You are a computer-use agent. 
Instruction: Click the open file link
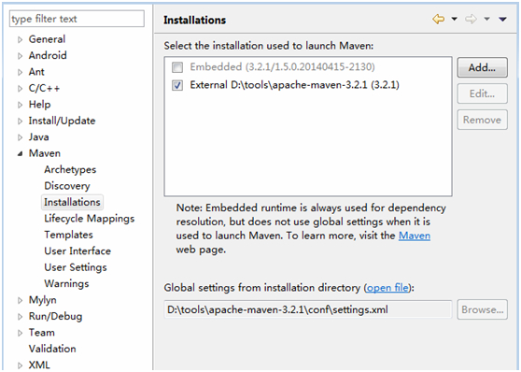tap(387, 288)
